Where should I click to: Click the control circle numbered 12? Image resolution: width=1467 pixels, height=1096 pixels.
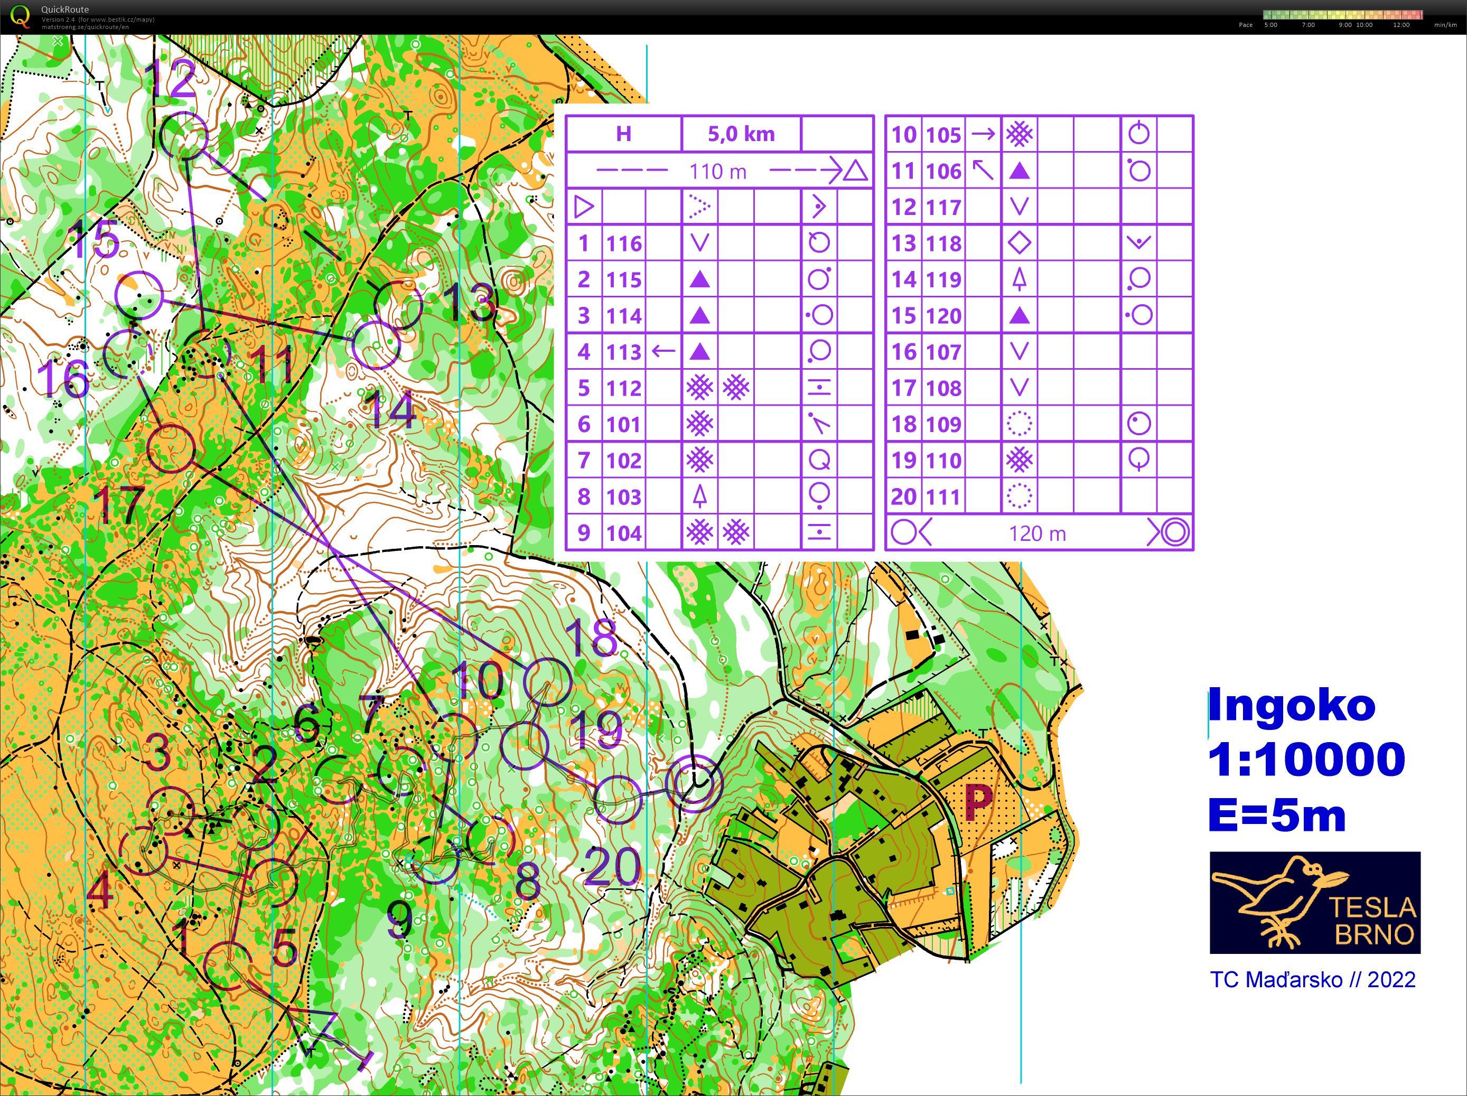184,135
